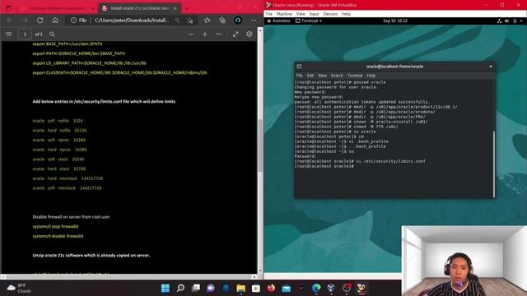
Task: Open Windows taskbar search
Action: [x=180, y=288]
